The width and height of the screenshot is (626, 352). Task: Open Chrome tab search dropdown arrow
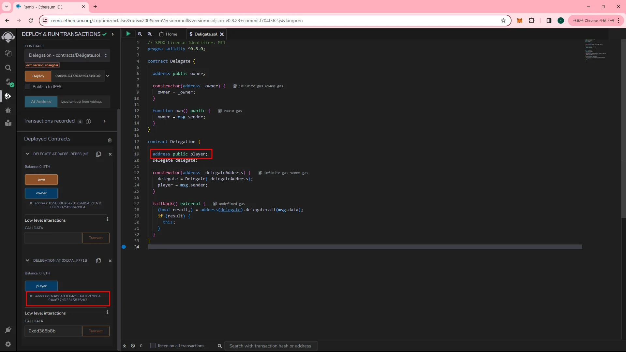pyautogui.click(x=6, y=7)
